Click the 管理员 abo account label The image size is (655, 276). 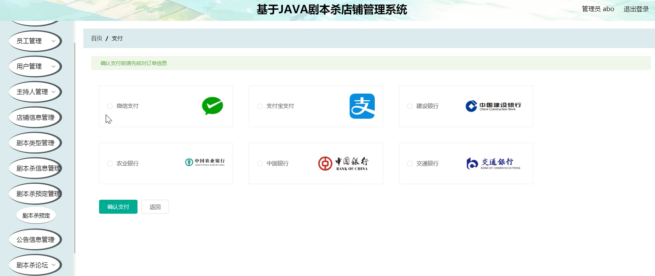(598, 9)
